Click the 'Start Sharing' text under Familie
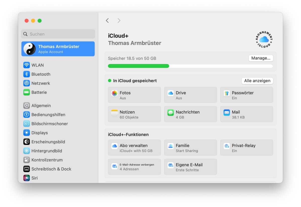The image size is (301, 207). 187,151
